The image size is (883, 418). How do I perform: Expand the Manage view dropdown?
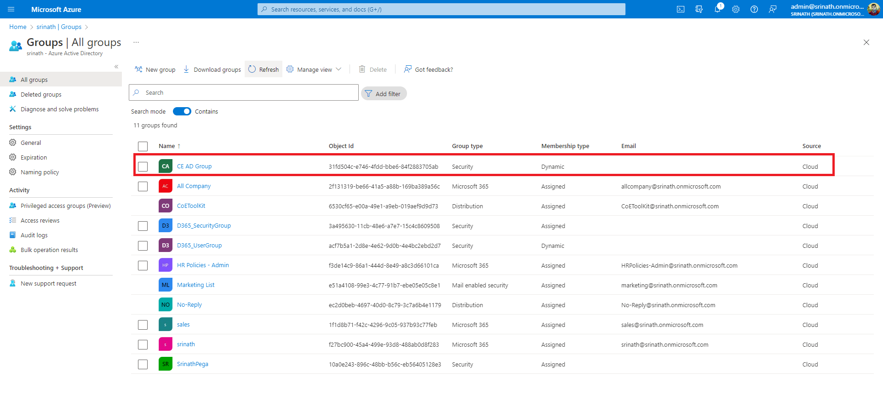pos(314,69)
